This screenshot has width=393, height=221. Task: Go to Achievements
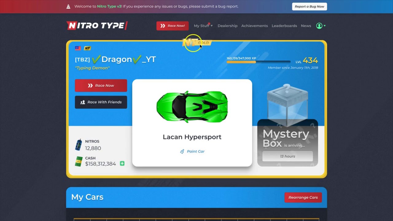pos(255,26)
